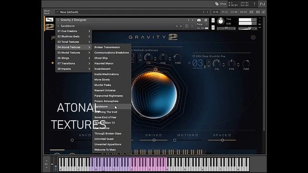This screenshot has height=173, width=308.
Task: Click the orange orb handle above the sphere
Action: 155,69
